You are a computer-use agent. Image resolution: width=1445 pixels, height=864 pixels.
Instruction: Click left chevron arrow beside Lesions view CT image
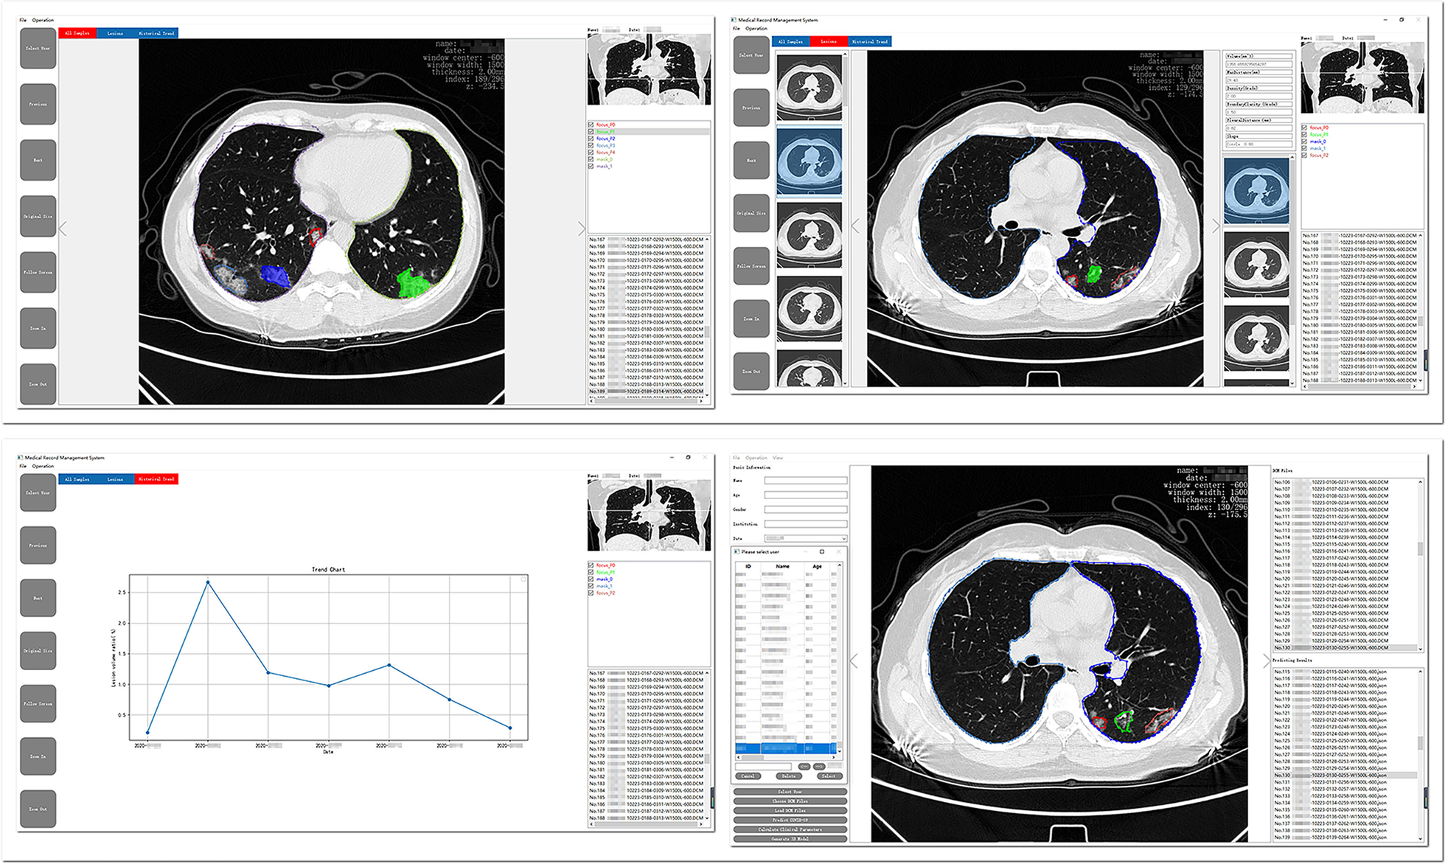tap(855, 226)
